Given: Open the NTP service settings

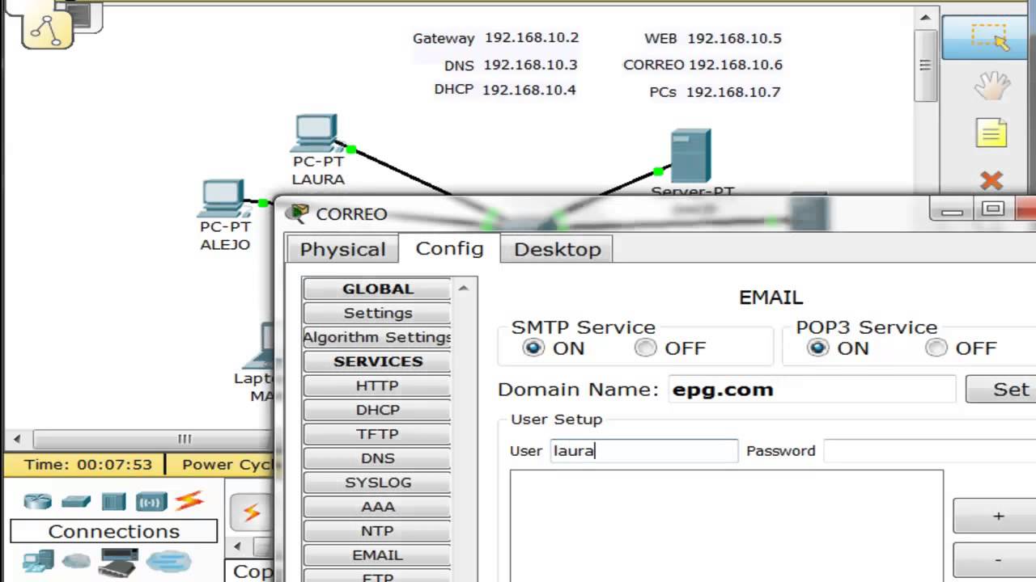Looking at the screenshot, I should click(x=377, y=531).
